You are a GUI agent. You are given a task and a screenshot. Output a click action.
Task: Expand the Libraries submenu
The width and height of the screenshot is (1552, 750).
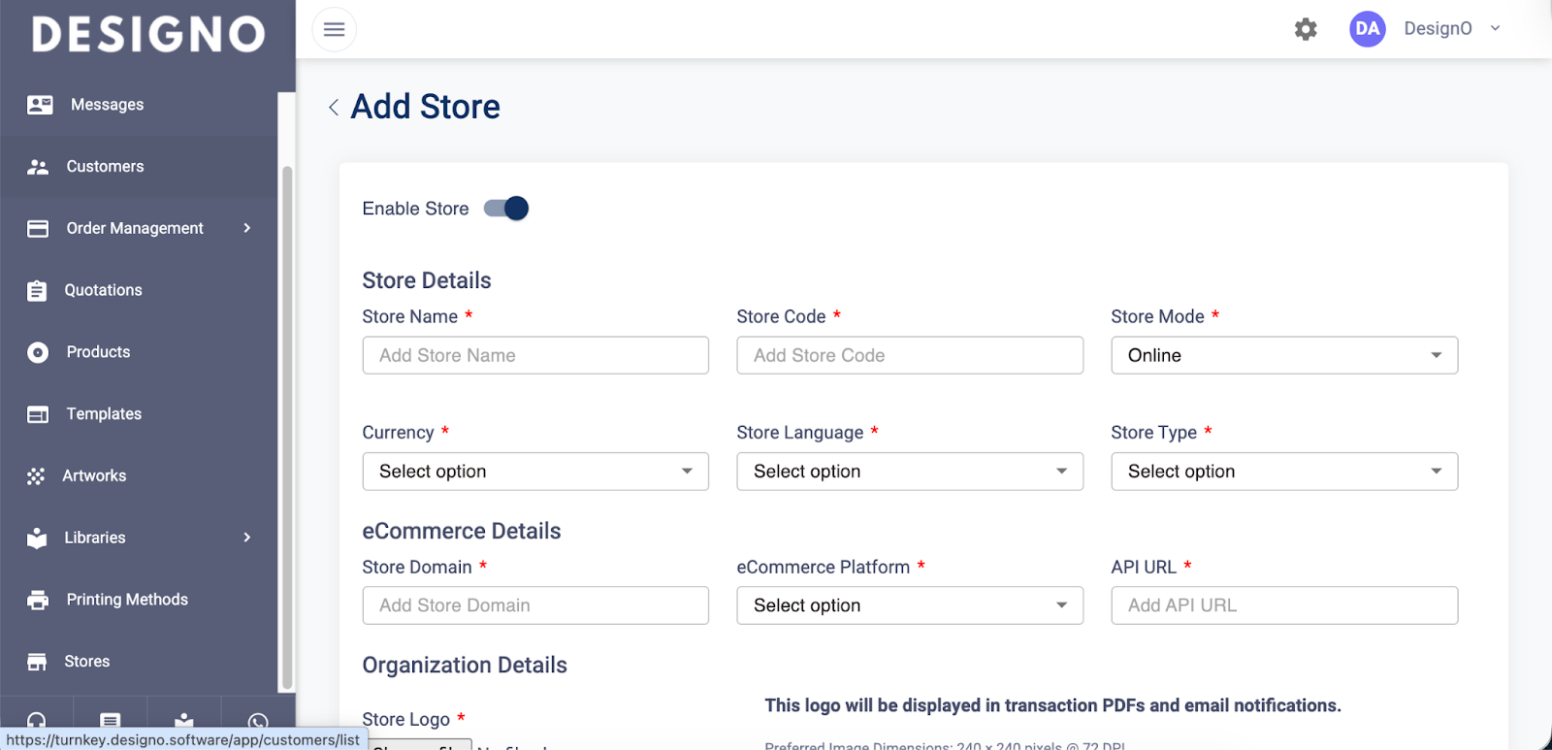(246, 538)
